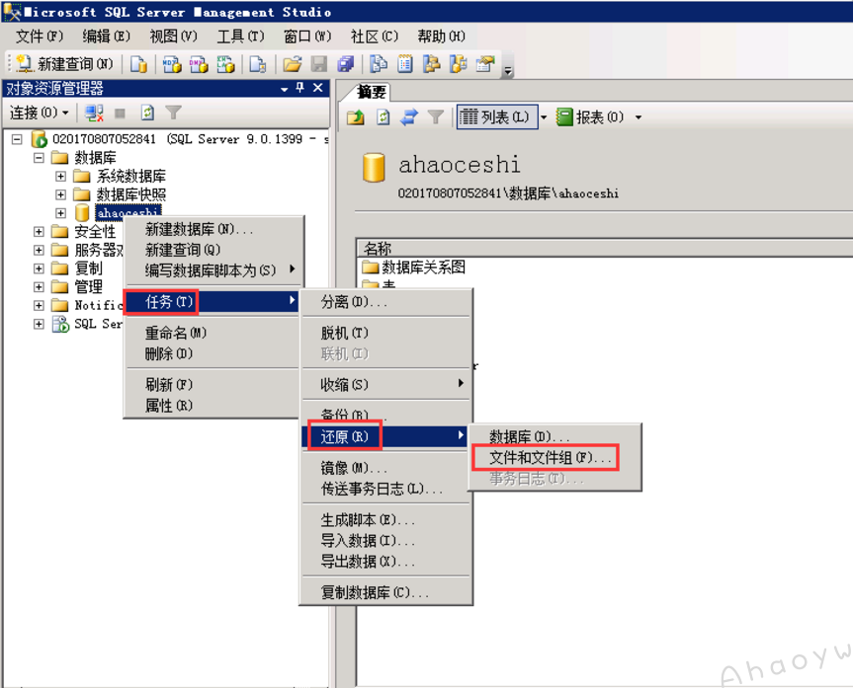Expand the 系统数据库 tree node
The image size is (853, 688).
tap(60, 177)
